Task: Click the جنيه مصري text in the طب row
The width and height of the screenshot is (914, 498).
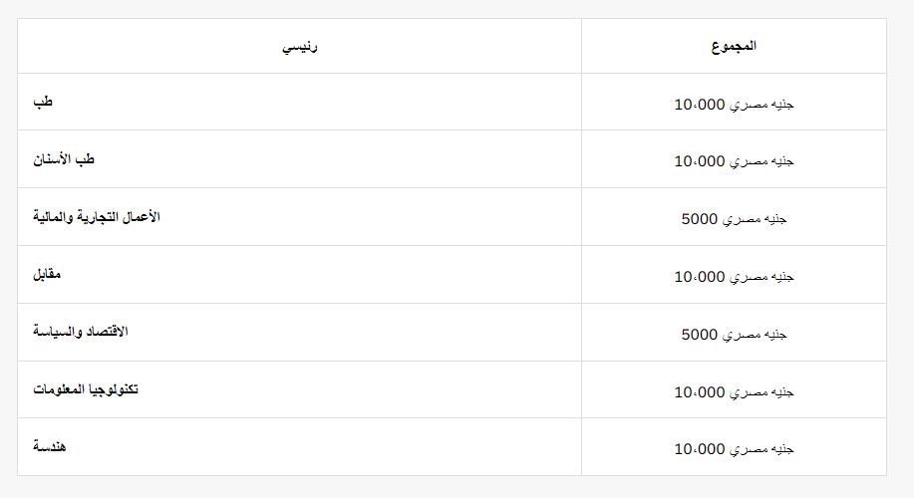Action: click(762, 104)
